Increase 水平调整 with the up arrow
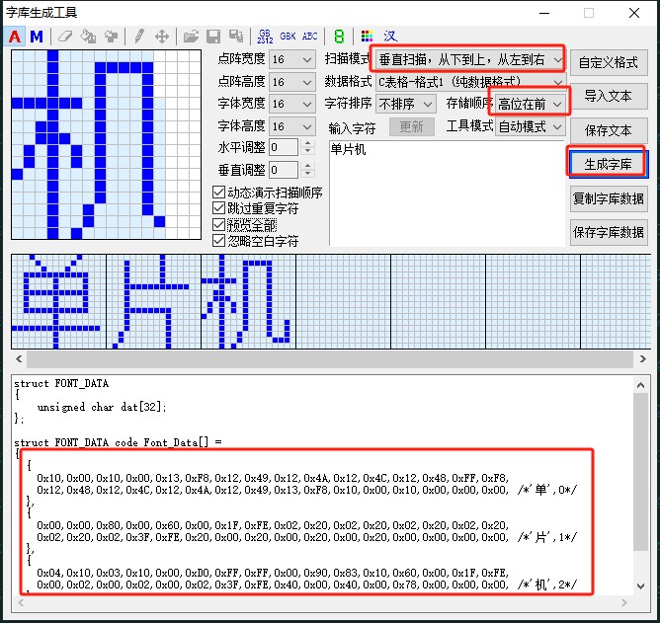Image resolution: width=660 pixels, height=623 pixels. click(x=308, y=143)
